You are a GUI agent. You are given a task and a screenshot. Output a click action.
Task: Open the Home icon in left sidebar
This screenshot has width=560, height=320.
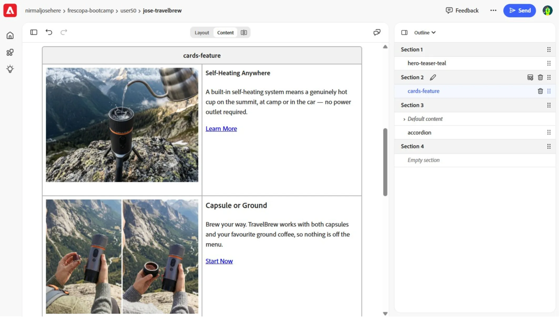coord(10,35)
